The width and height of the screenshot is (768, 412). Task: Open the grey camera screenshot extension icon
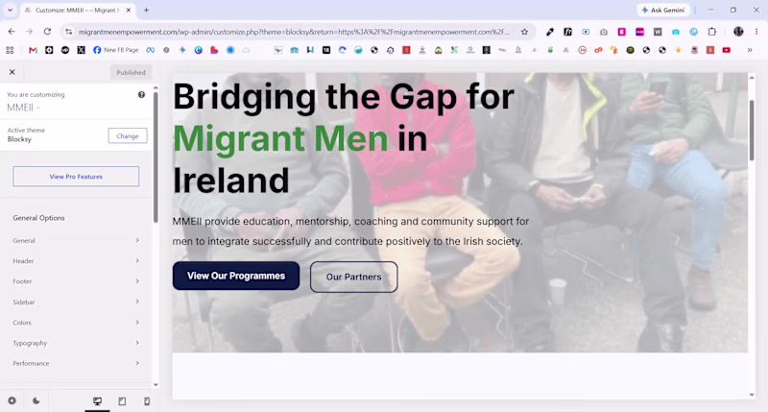604,32
